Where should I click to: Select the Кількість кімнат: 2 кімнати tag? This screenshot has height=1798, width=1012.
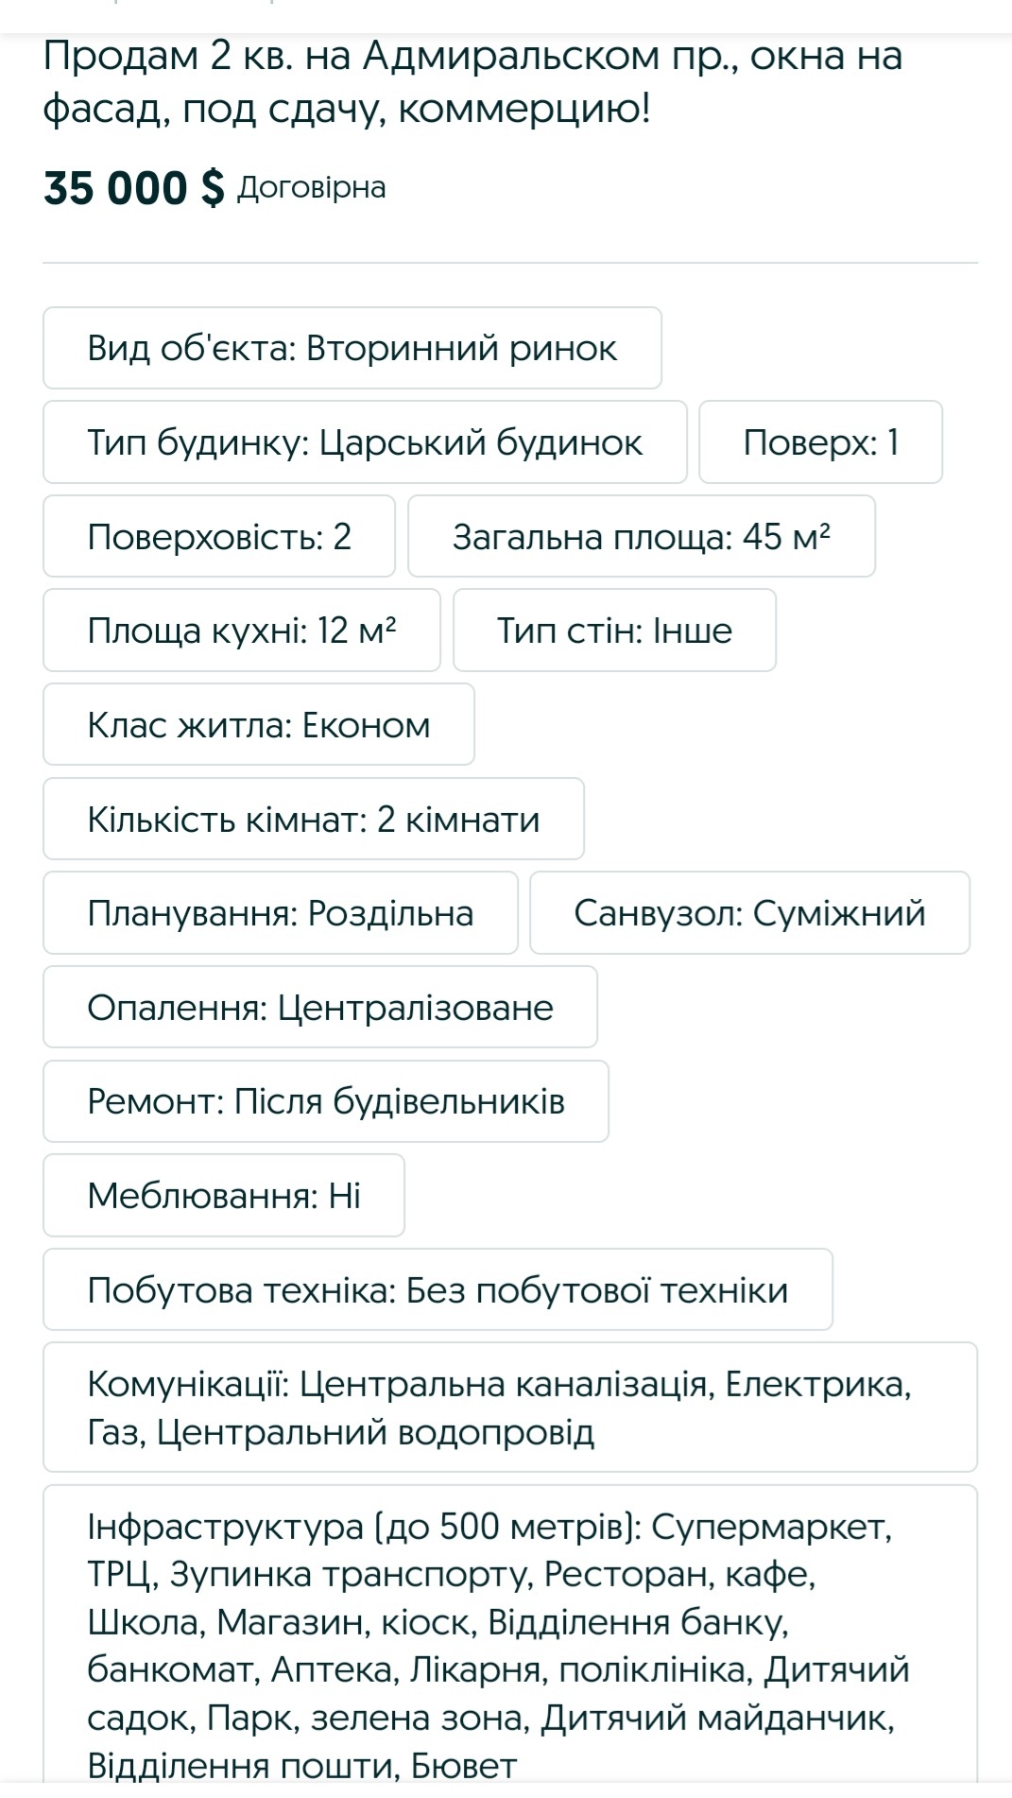click(314, 819)
